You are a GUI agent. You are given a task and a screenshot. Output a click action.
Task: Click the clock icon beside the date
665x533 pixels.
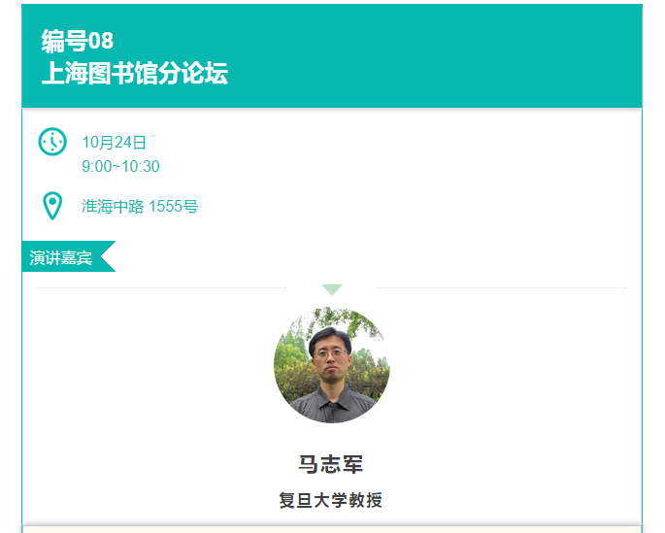point(51,141)
